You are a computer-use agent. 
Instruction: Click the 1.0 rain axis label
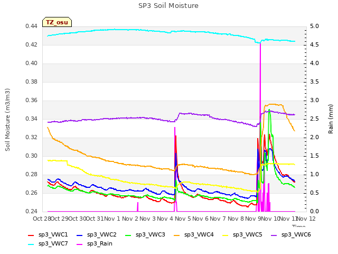pyautogui.click(x=314, y=175)
